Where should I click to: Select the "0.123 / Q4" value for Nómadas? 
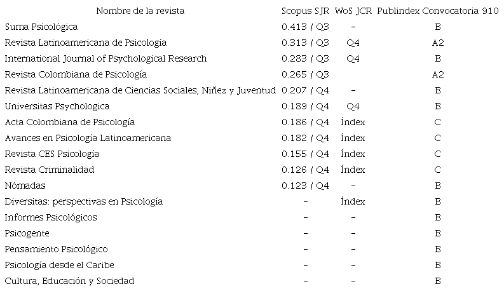tap(305, 186)
